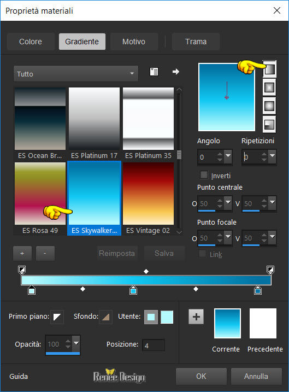This screenshot has height=392, width=289.
Task: Enable the Inverti checkbox
Action: 204,175
